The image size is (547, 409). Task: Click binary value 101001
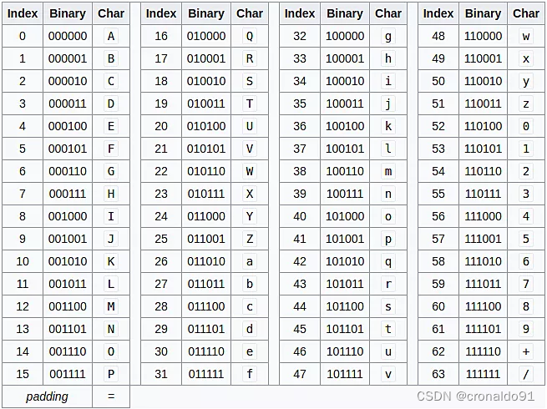click(x=345, y=239)
